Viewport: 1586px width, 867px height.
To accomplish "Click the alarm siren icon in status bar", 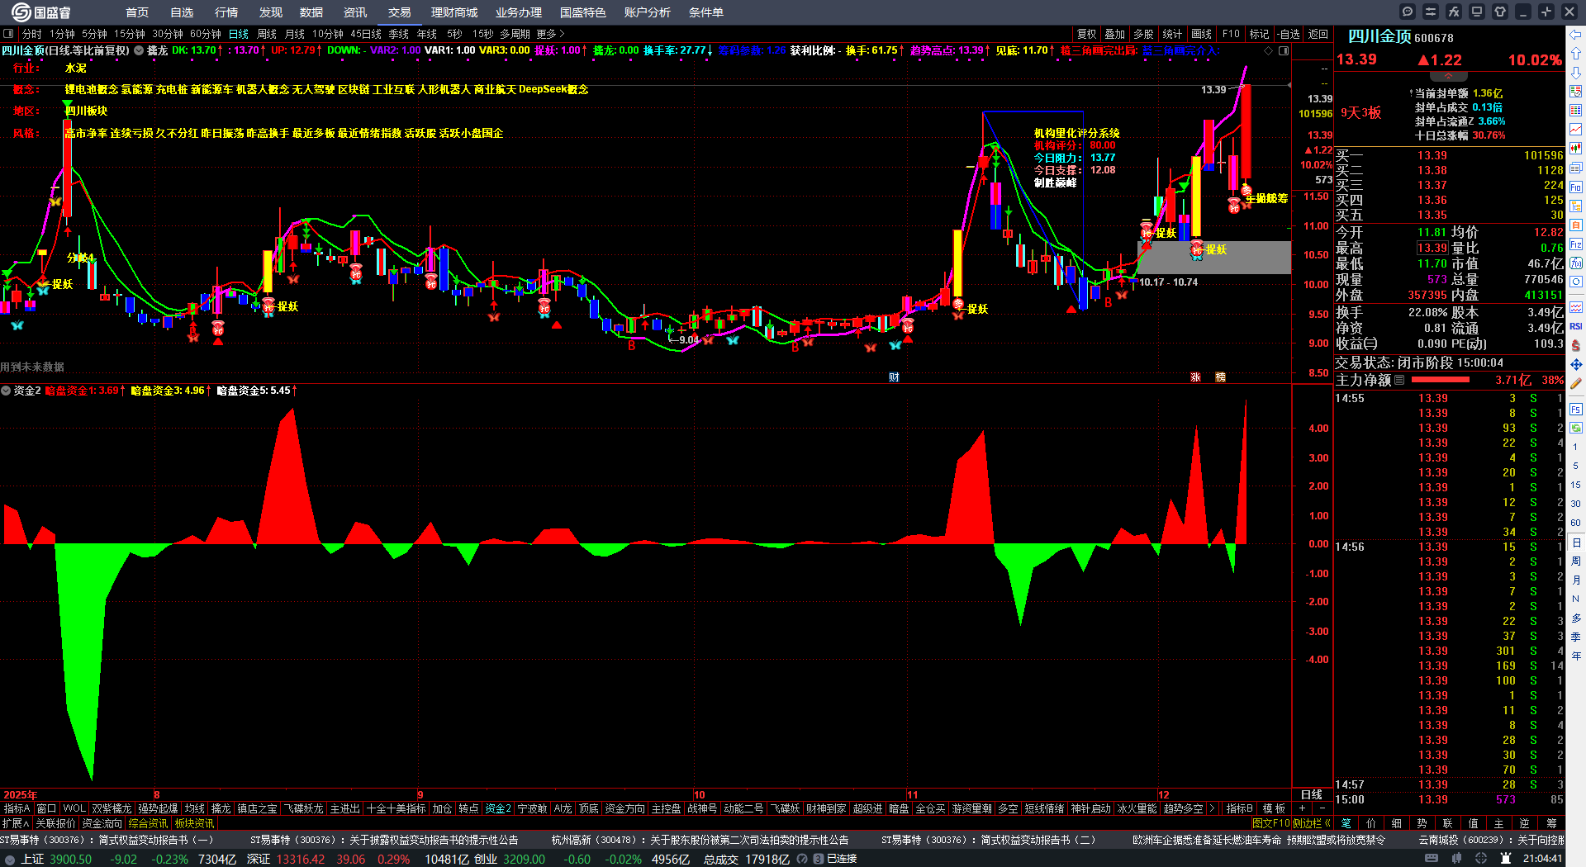I will tap(1506, 859).
